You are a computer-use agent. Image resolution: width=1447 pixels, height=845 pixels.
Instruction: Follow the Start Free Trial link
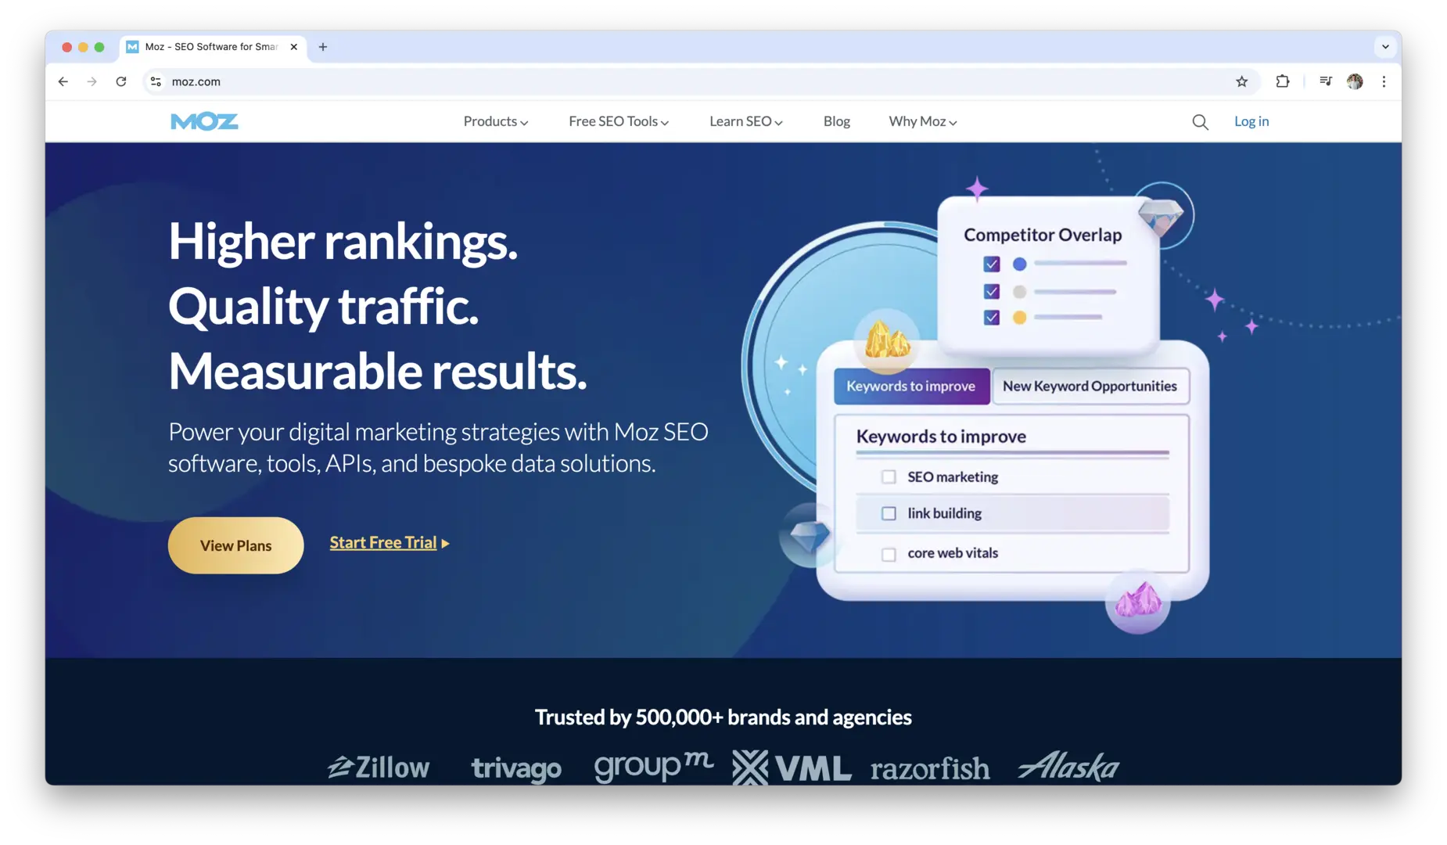390,543
